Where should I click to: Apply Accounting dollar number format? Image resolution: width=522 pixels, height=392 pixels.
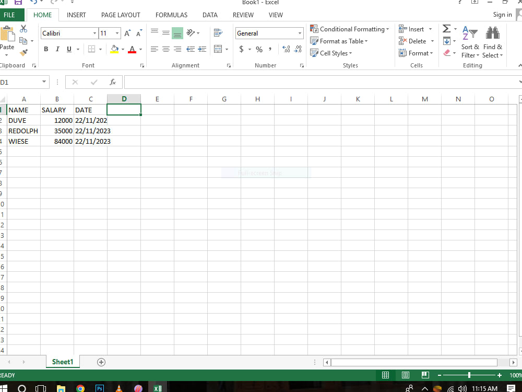pyautogui.click(x=241, y=49)
